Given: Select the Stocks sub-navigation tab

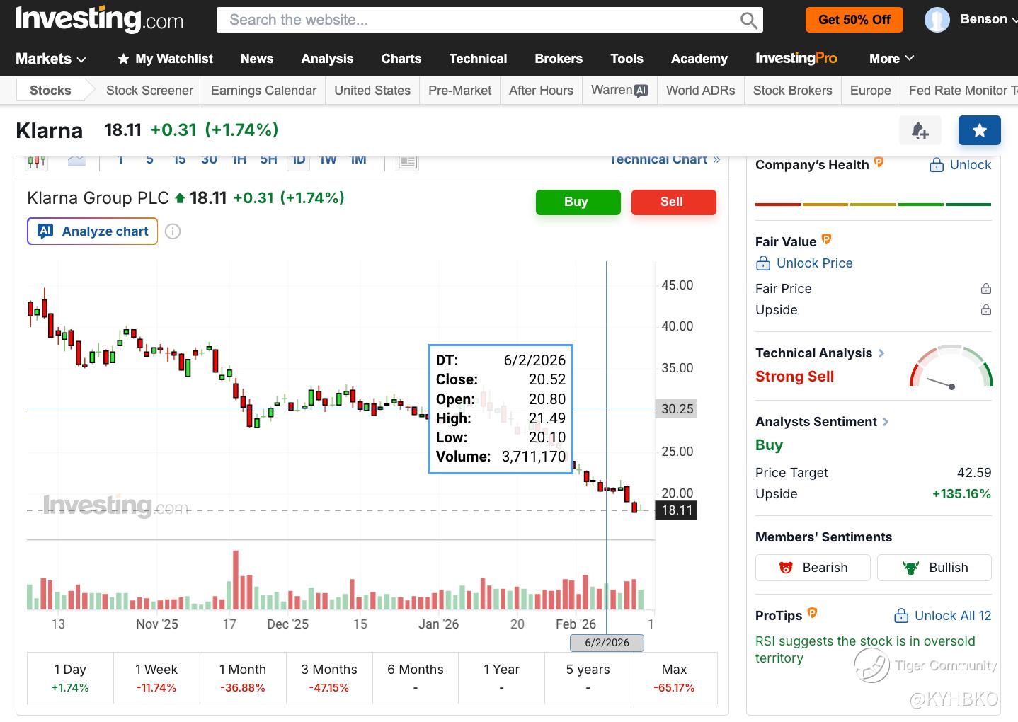Looking at the screenshot, I should [x=50, y=91].
